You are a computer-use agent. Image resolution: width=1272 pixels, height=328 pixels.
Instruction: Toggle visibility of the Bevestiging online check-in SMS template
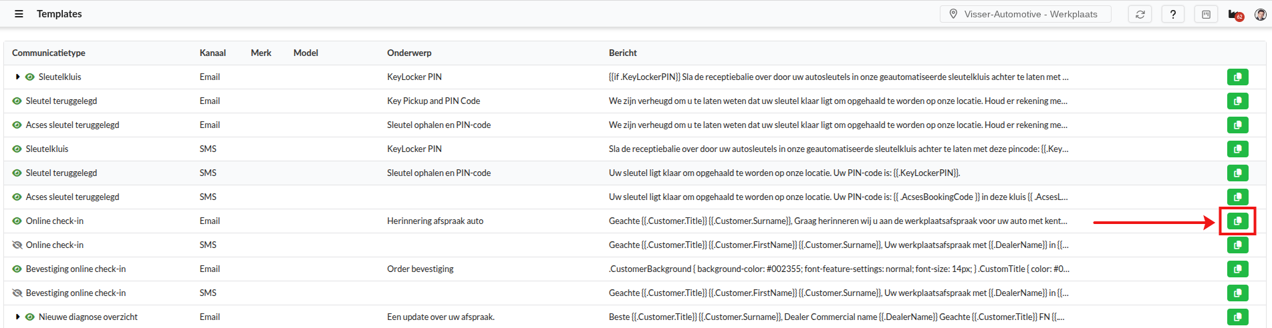pos(17,293)
